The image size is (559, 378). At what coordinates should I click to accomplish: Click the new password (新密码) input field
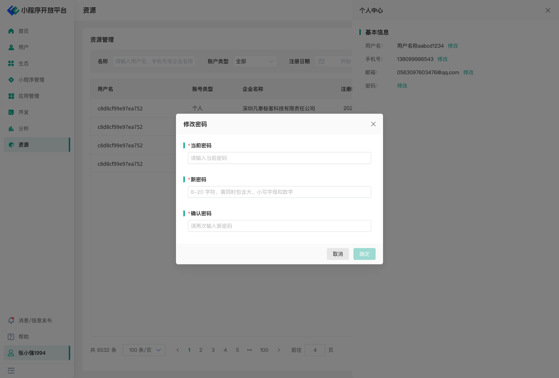pos(279,192)
